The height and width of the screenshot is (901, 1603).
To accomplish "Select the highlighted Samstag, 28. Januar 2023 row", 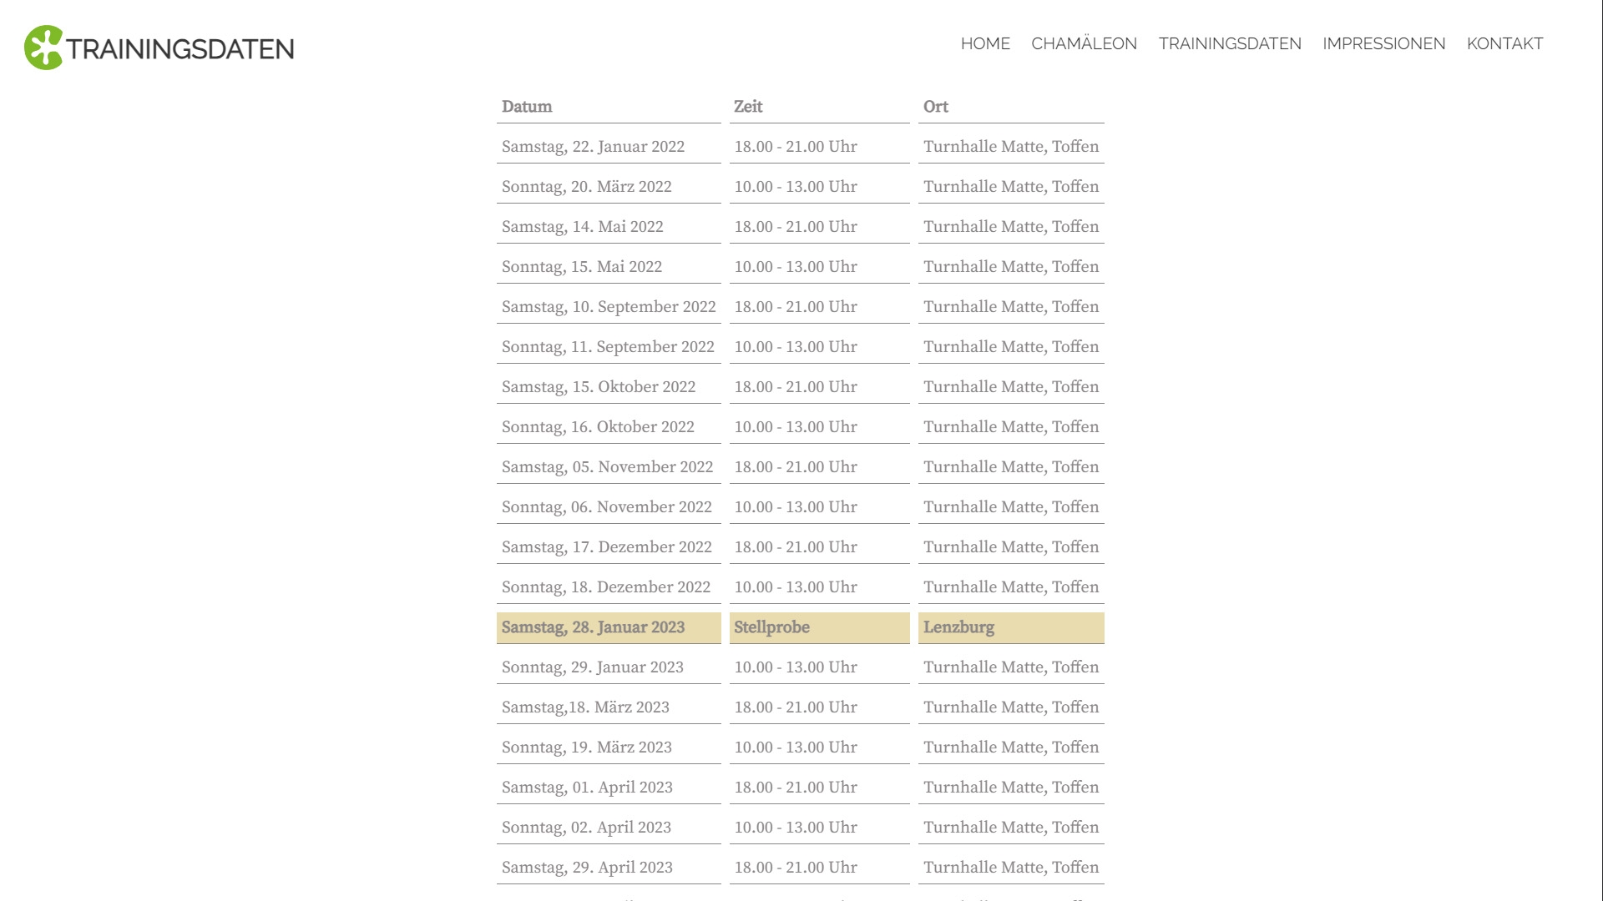I will point(593,627).
